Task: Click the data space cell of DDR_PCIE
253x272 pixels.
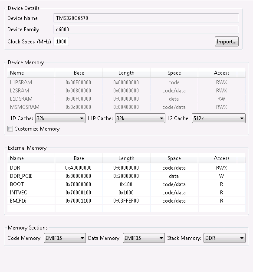Action: pyautogui.click(x=174, y=176)
